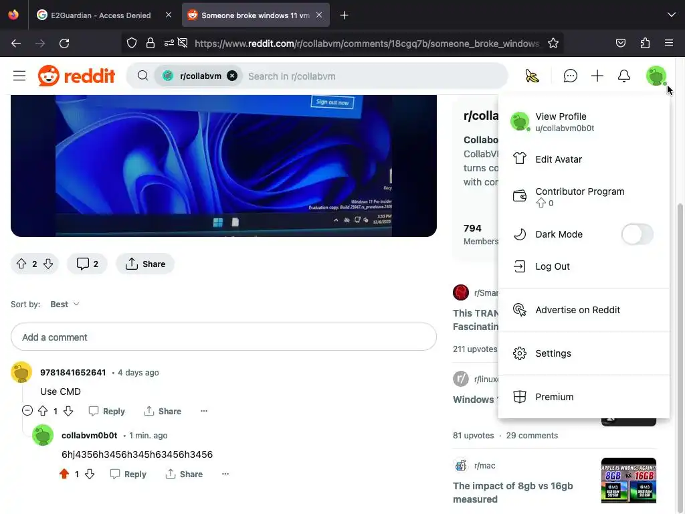Open collabvm0b0t commenter username link
685x514 pixels.
click(89, 435)
